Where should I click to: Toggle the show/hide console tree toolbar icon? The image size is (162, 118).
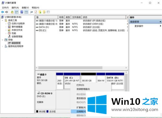click(17, 12)
